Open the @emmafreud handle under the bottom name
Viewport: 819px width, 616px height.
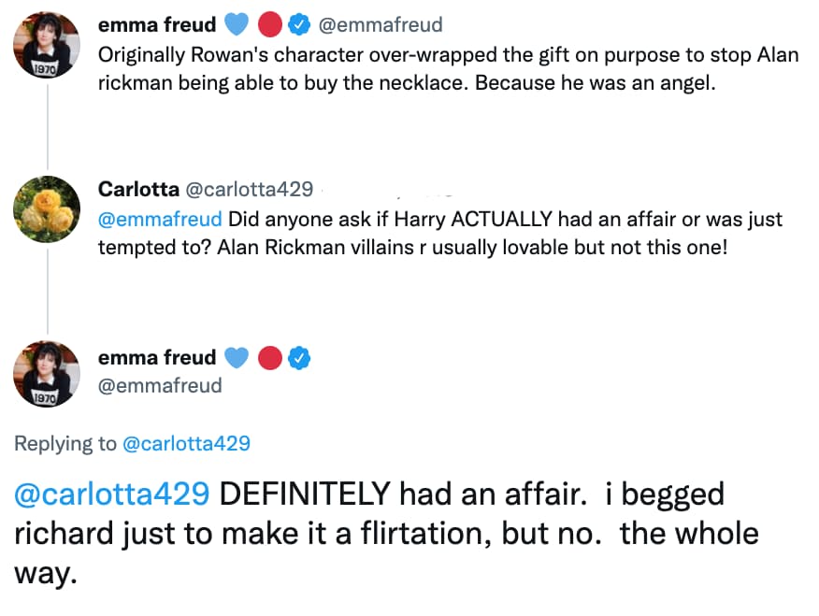click(160, 385)
